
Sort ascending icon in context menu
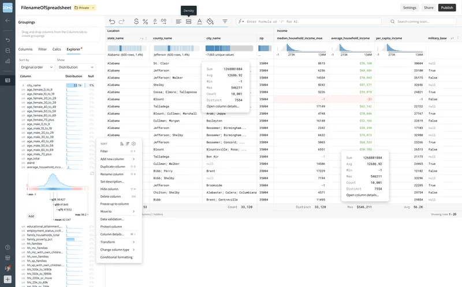122,144
